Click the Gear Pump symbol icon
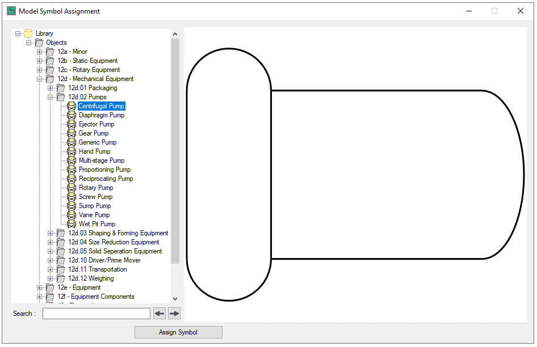 tap(72, 133)
